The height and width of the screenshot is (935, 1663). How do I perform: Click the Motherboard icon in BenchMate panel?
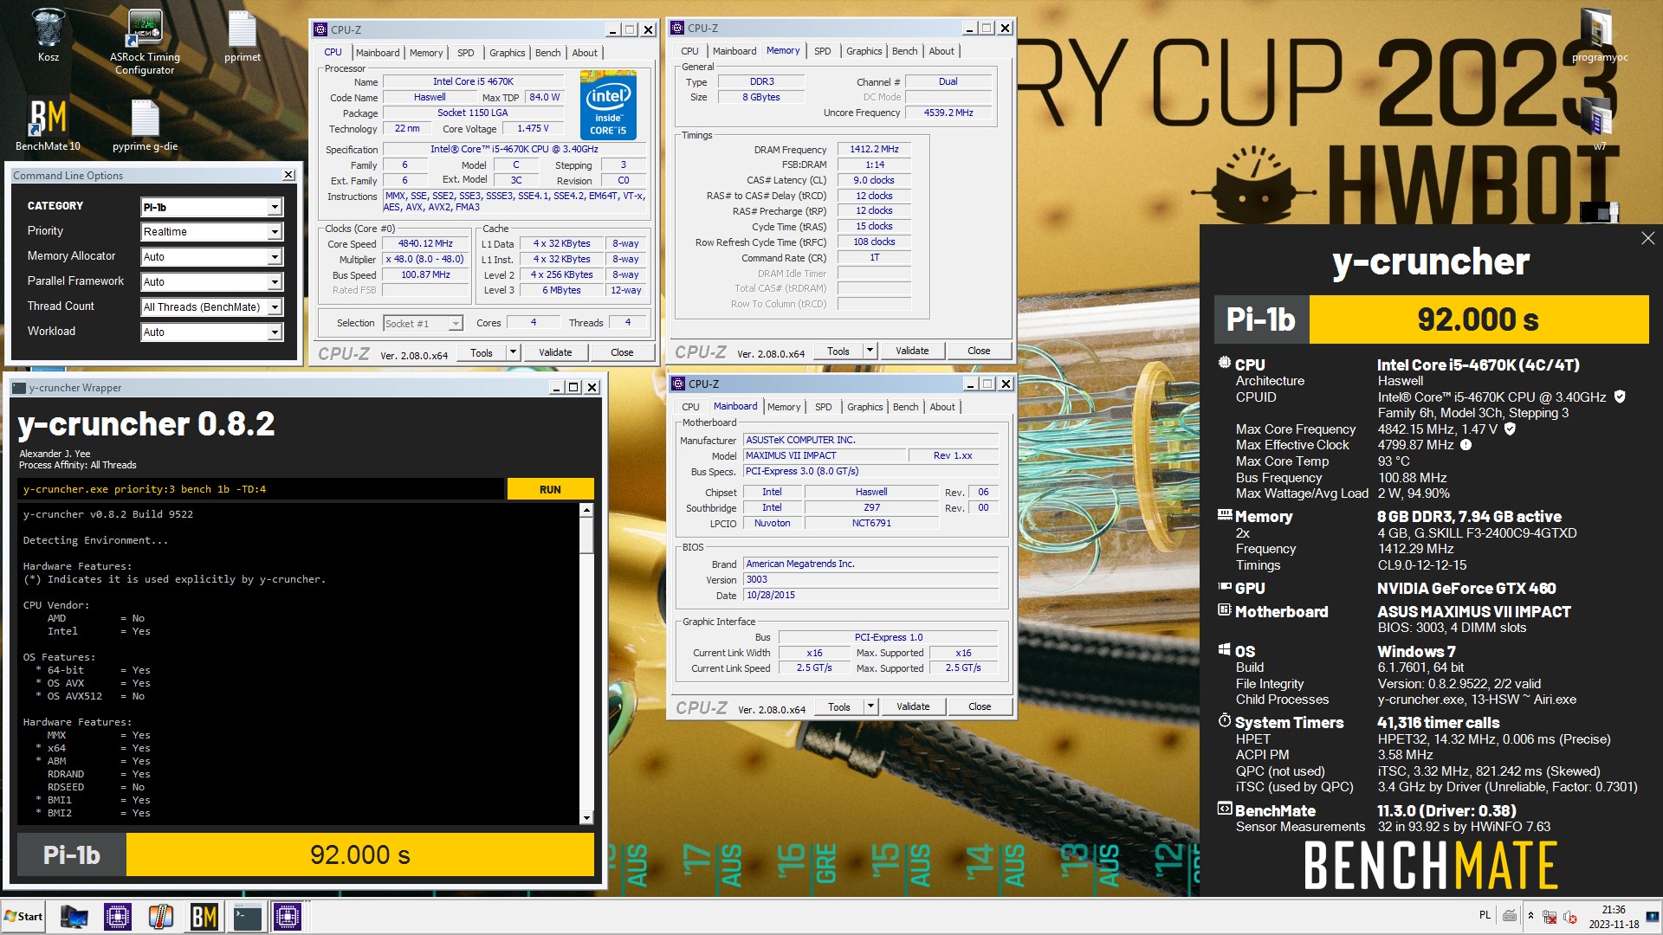click(x=1224, y=610)
